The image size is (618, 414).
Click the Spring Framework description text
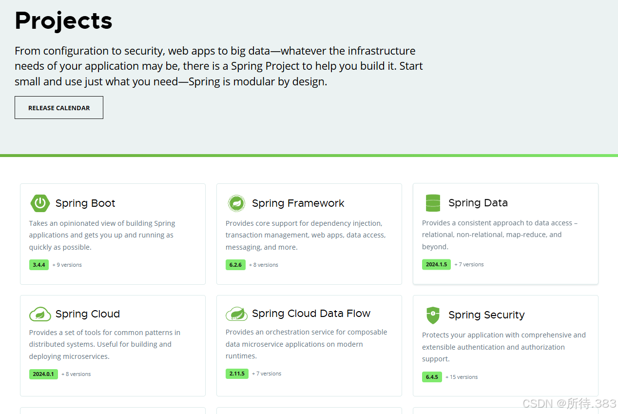[306, 235]
